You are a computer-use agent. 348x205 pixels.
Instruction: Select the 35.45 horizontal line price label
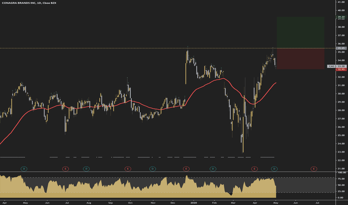(341, 48)
